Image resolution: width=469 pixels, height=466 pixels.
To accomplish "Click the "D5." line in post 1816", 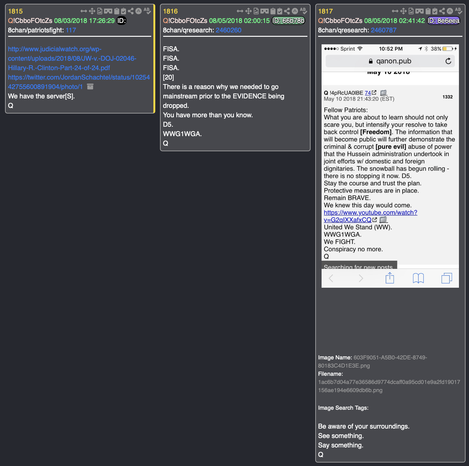I will coord(168,125).
